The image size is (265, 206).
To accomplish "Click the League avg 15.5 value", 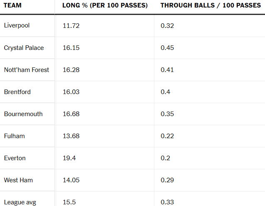I will [69, 202].
